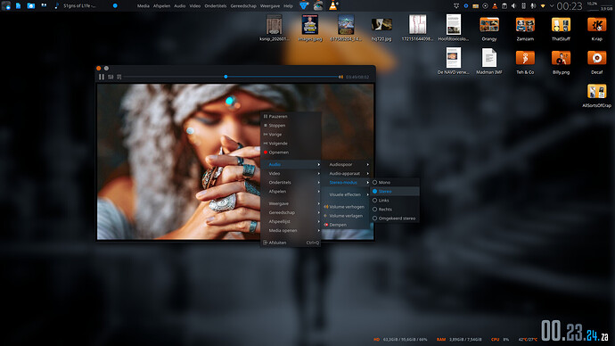Viewport: 615px width, 346px height.
Task: Click the microphone icon in system tray
Action: click(533, 6)
